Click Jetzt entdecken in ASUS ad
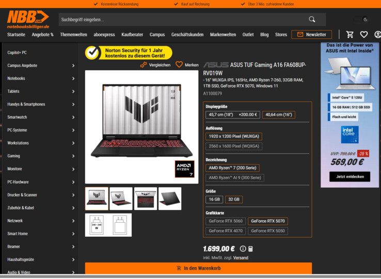 click(350, 176)
